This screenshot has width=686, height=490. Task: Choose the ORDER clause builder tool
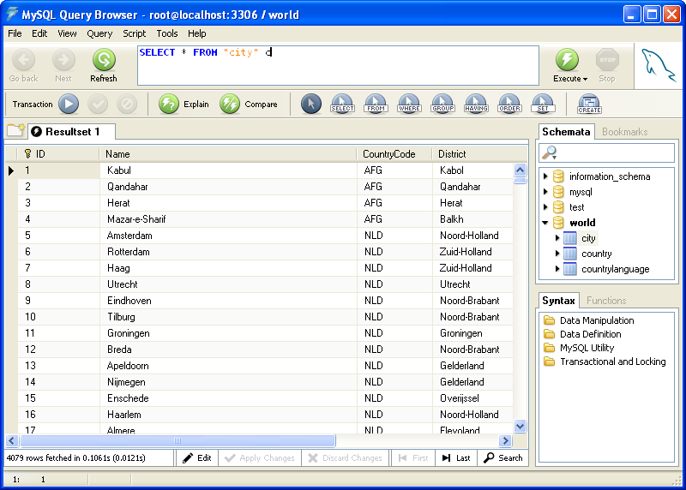(509, 105)
